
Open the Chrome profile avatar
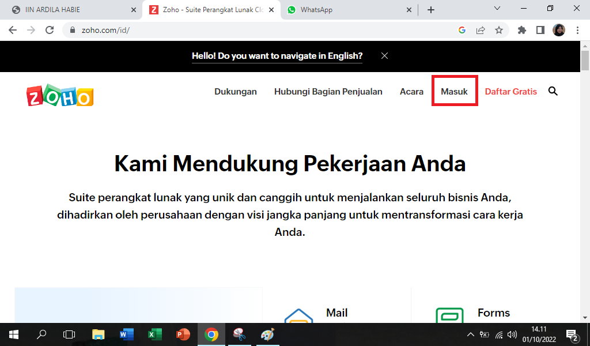tap(559, 30)
